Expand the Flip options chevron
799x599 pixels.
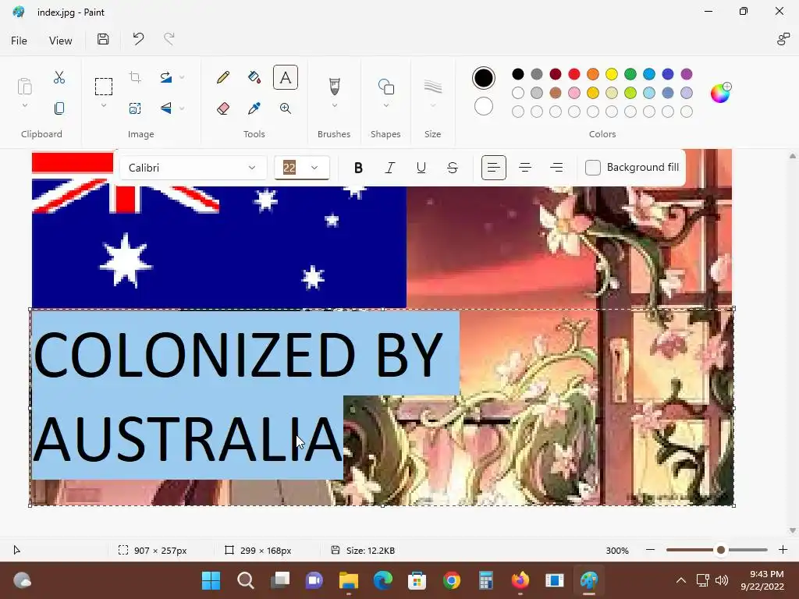(182, 108)
